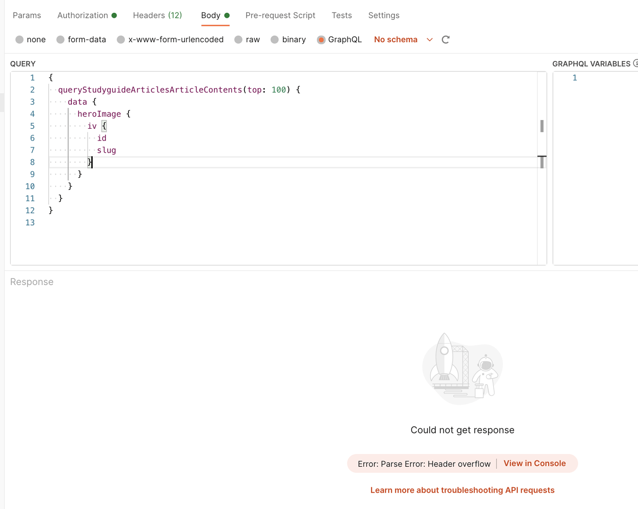Switch to the Headers tab
This screenshot has width=638, height=509.
coord(157,15)
